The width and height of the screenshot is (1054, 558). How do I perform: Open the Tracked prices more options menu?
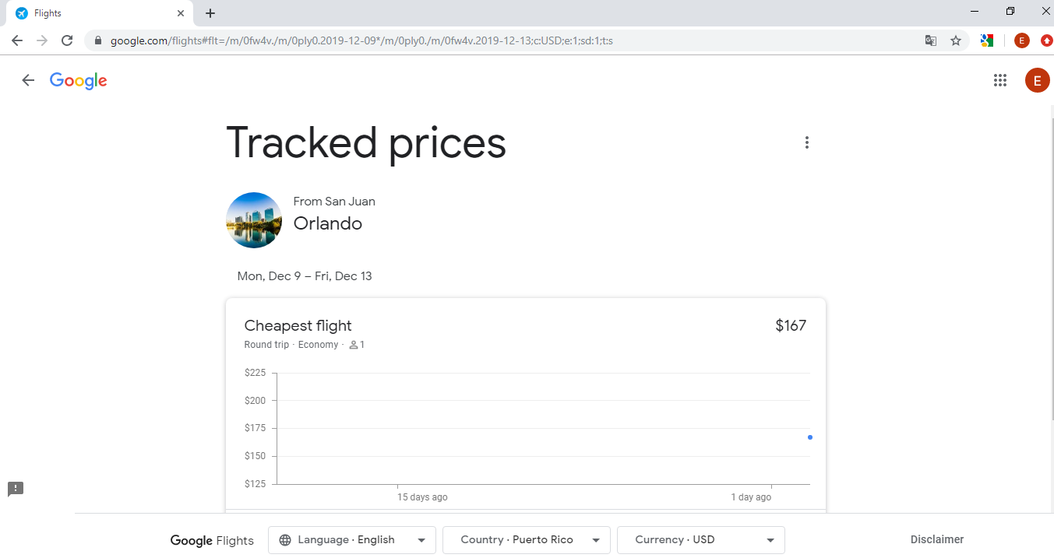click(x=807, y=142)
